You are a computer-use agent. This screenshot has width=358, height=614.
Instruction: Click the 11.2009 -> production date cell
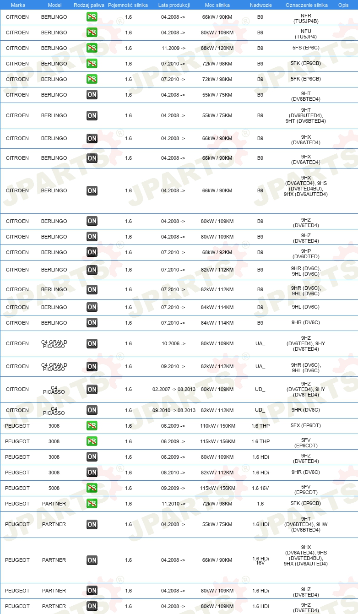[x=173, y=48]
